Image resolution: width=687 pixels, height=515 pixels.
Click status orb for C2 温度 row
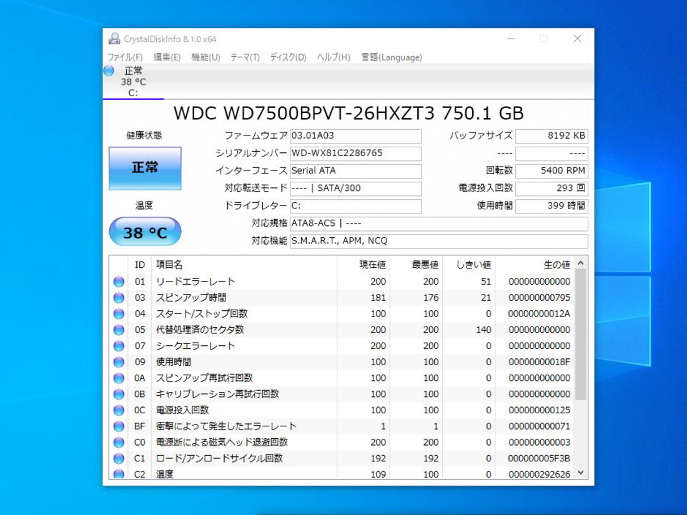click(x=119, y=474)
